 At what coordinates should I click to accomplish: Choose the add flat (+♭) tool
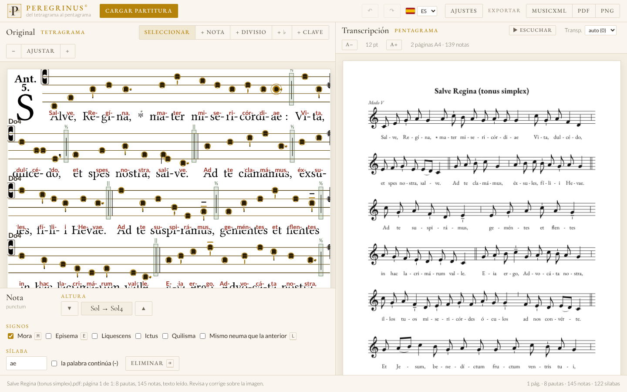(x=282, y=33)
